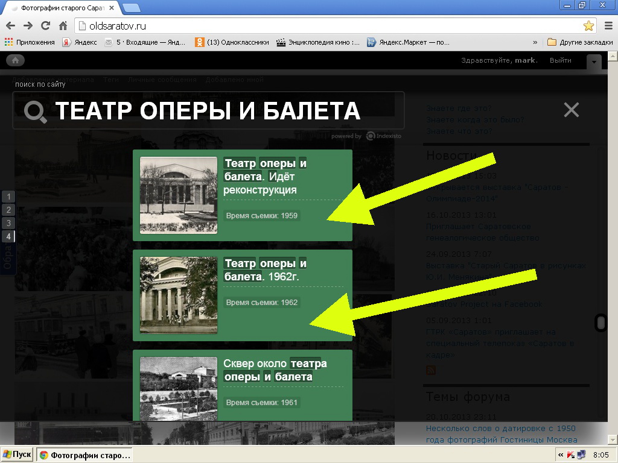
Task: Expand the hidden system tray icons chevron
Action: pyautogui.click(x=561, y=456)
